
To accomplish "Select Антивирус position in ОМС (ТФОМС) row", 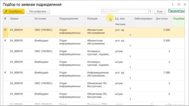I will click(99, 53).
